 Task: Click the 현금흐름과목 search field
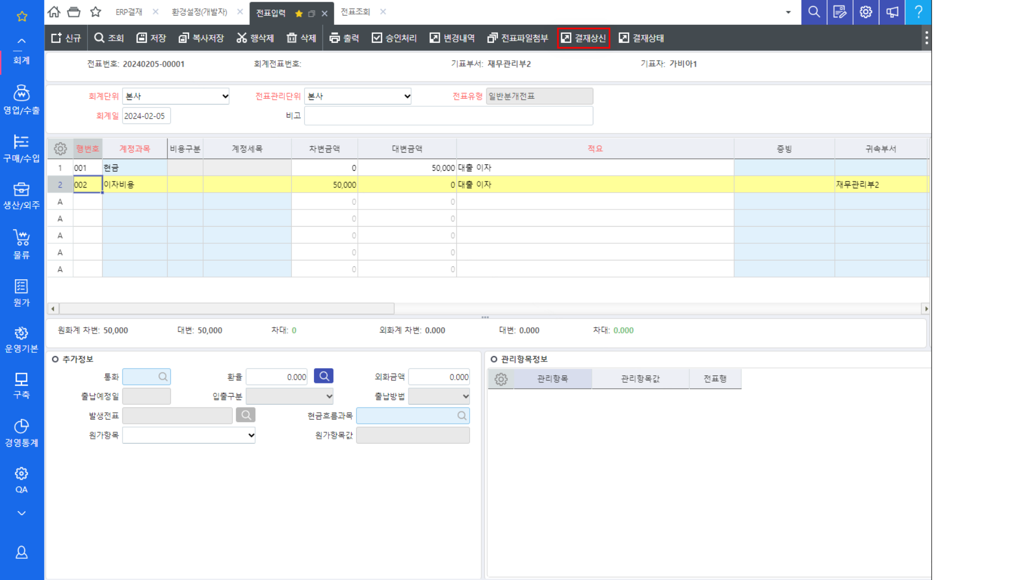(x=413, y=416)
